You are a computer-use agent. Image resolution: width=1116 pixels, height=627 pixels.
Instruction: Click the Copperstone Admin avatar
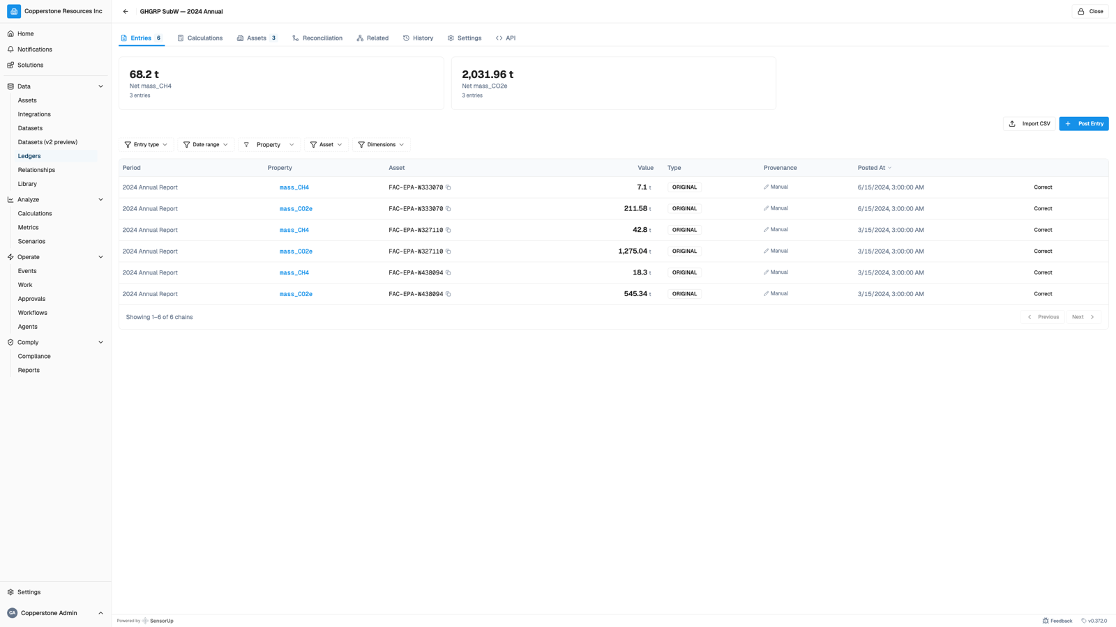coord(13,613)
